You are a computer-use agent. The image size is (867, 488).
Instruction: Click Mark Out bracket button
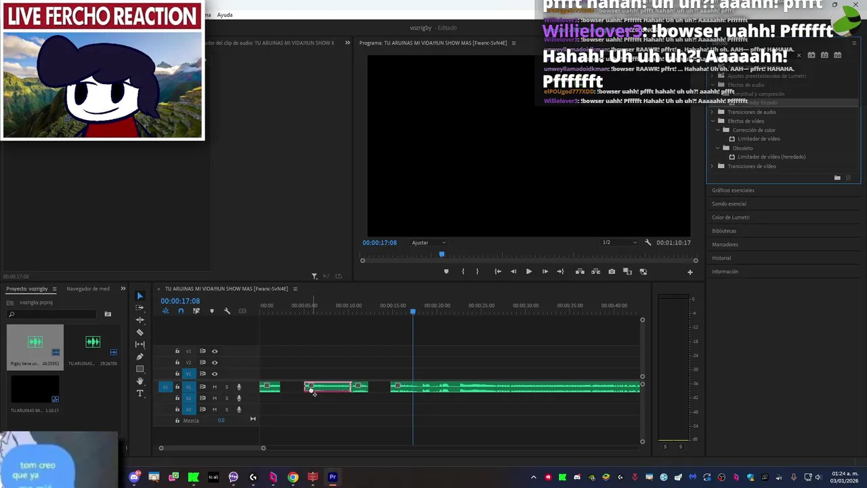pos(478,272)
